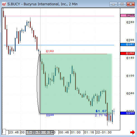
Task: Click the 22-01:30 time axis label
Action: click(104, 132)
